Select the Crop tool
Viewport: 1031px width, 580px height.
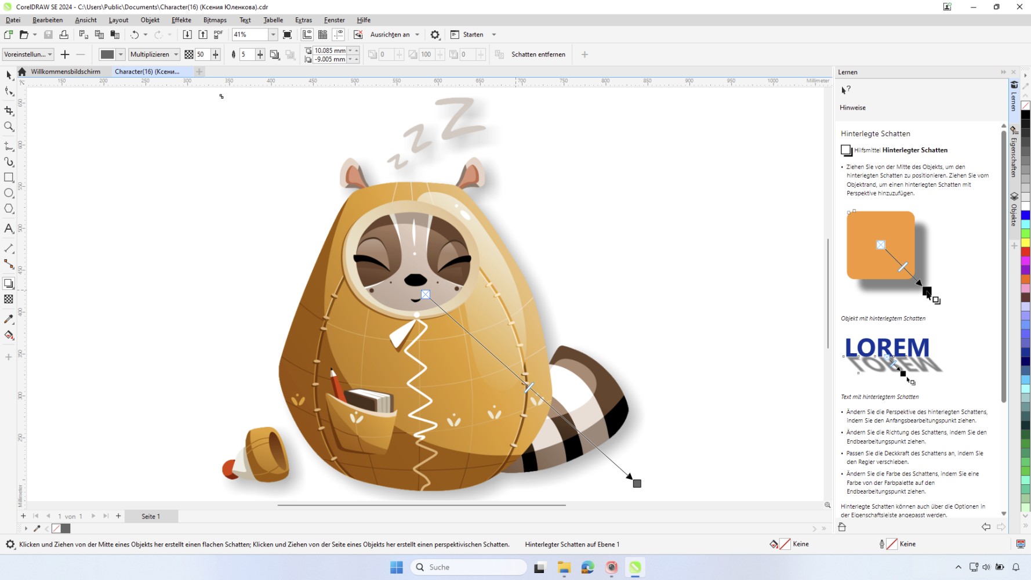coord(9,110)
